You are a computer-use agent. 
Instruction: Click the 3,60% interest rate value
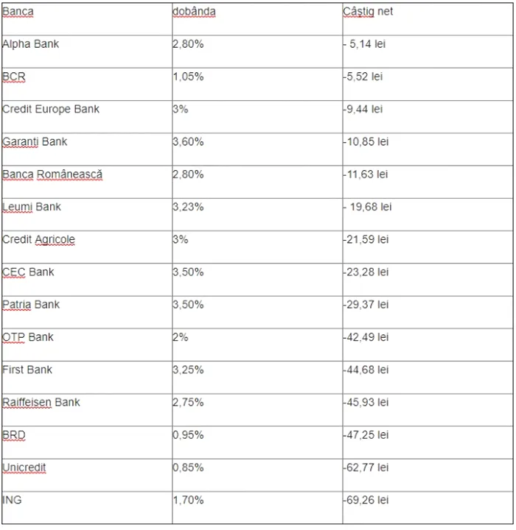coord(188,141)
